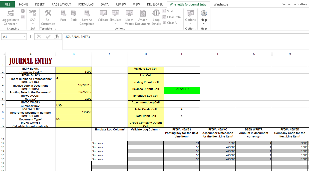Image resolution: width=309 pixels, height=171 pixels.
Task: Open Winshuttle Options
Action: pyautogui.click(x=190, y=17)
